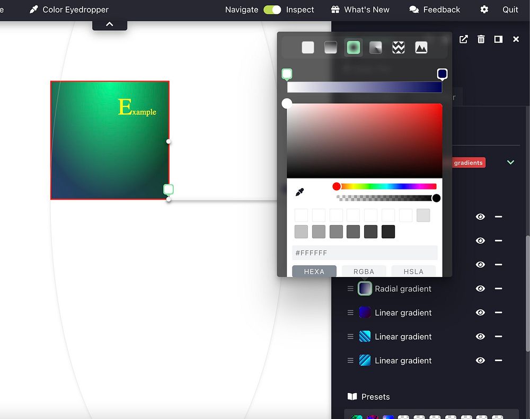This screenshot has width=530, height=419.
Task: Click the eyedropper icon in the color picker
Action: (x=299, y=192)
